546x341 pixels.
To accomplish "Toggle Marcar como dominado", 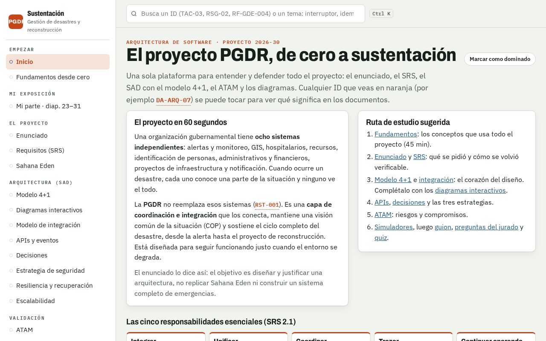I will (500, 59).
